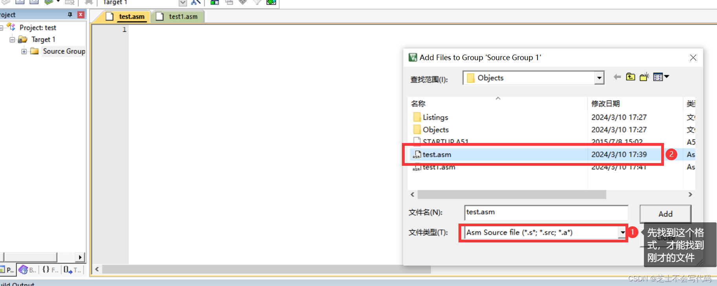This screenshot has height=286, width=717.
Task: Click file list scroll left arrow
Action: click(412, 194)
